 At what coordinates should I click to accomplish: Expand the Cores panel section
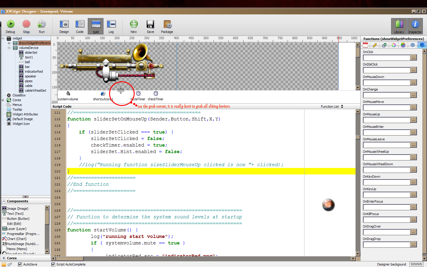4,258
